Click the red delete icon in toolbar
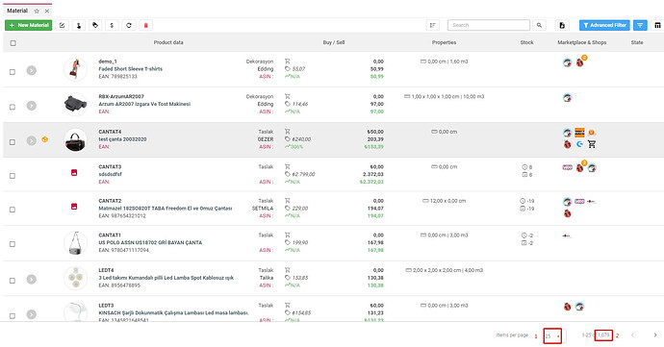 [x=145, y=25]
